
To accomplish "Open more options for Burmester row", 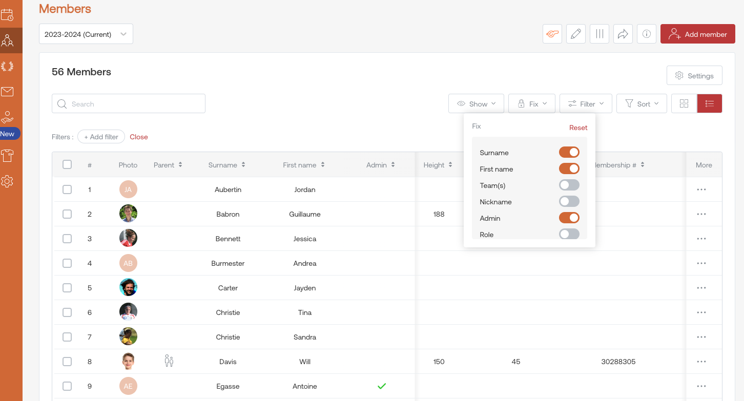I will tap(701, 263).
